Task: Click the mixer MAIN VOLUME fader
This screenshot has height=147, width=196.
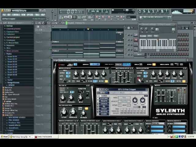Action: tap(171, 97)
